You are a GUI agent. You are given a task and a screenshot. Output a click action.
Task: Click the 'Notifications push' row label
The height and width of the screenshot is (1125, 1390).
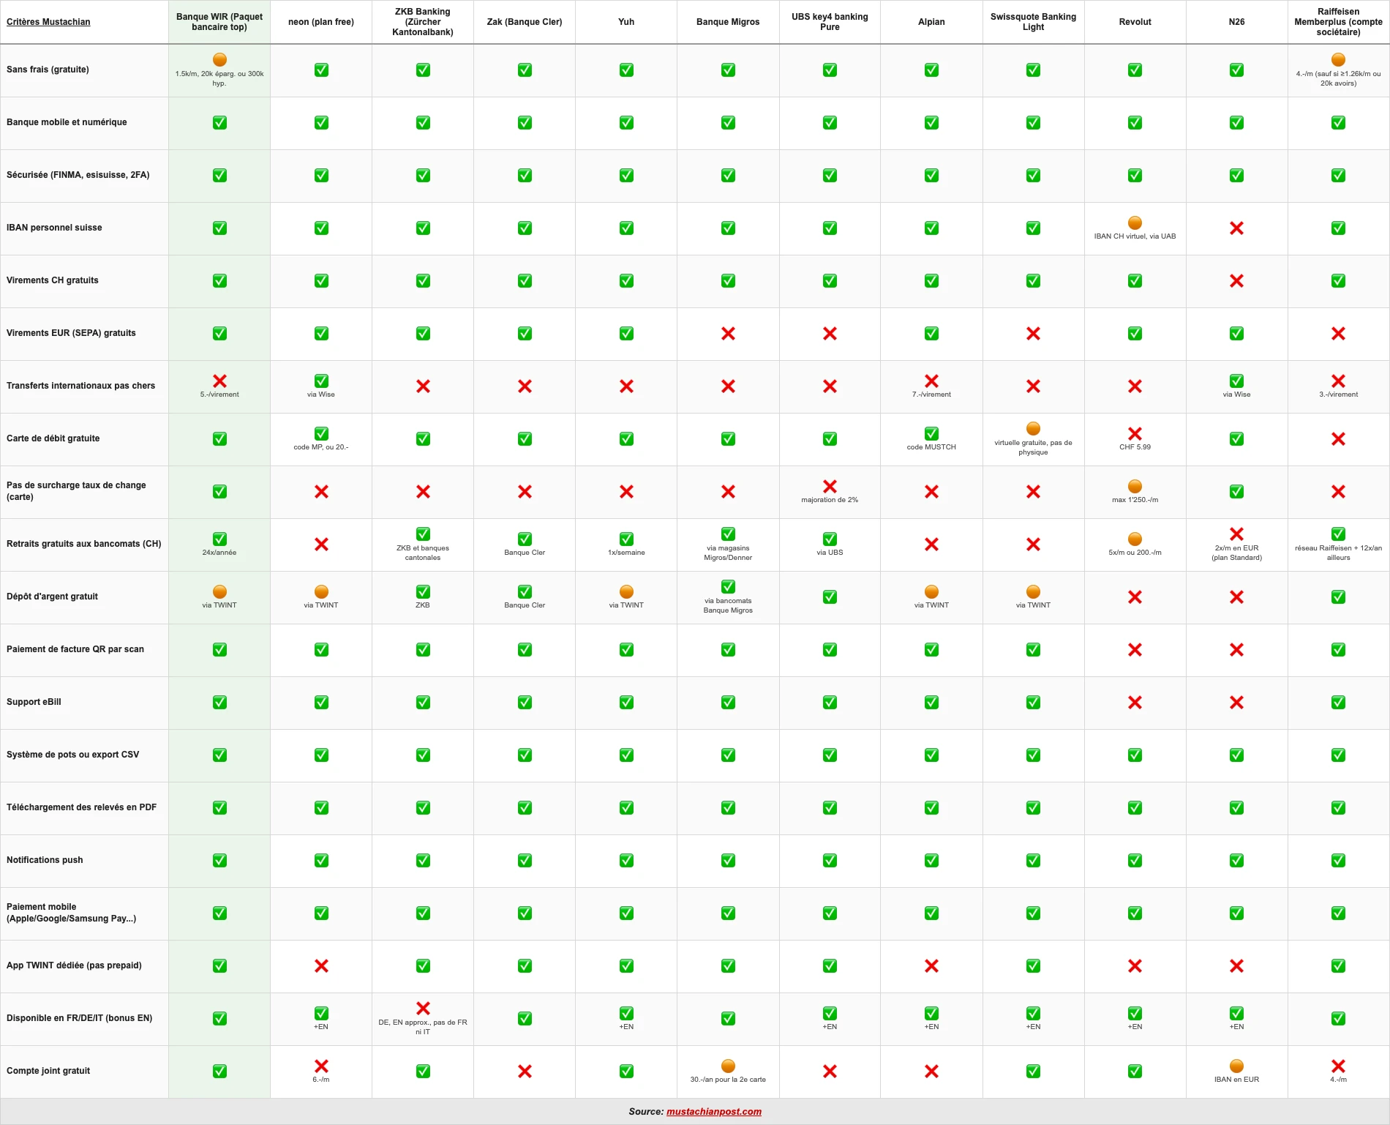tap(45, 860)
